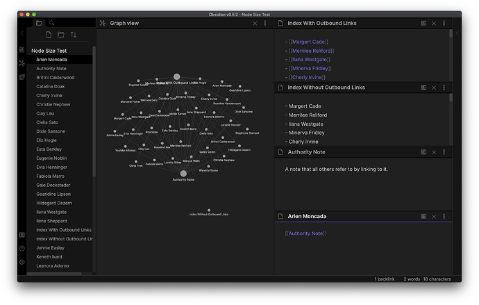
Task: Close the Authority Note pane
Action: click(x=434, y=152)
